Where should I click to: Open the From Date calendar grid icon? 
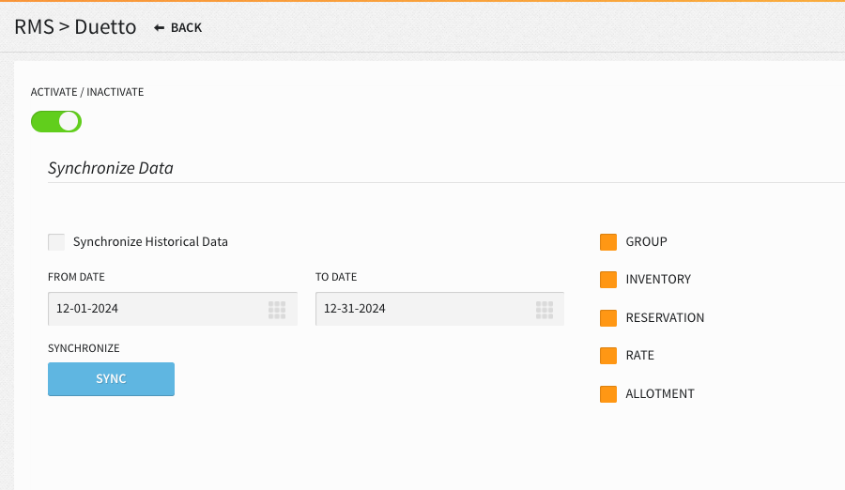[x=277, y=310]
